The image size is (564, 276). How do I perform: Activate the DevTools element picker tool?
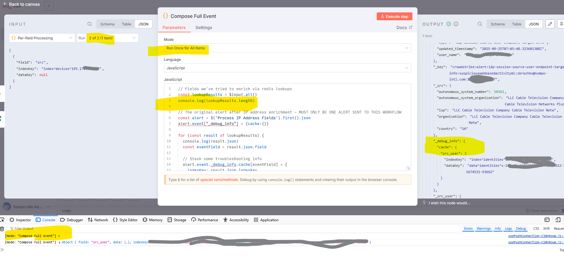point(2,220)
